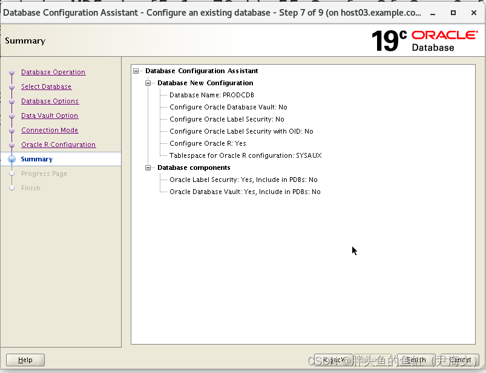This screenshot has width=486, height=373.
Task: Select the 'Oracle Database Vault: Yes, Include in PDBs: No' row
Action: [x=245, y=192]
